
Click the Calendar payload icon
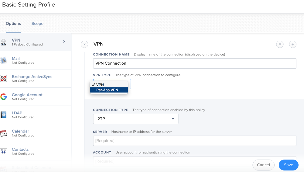pos(3,133)
